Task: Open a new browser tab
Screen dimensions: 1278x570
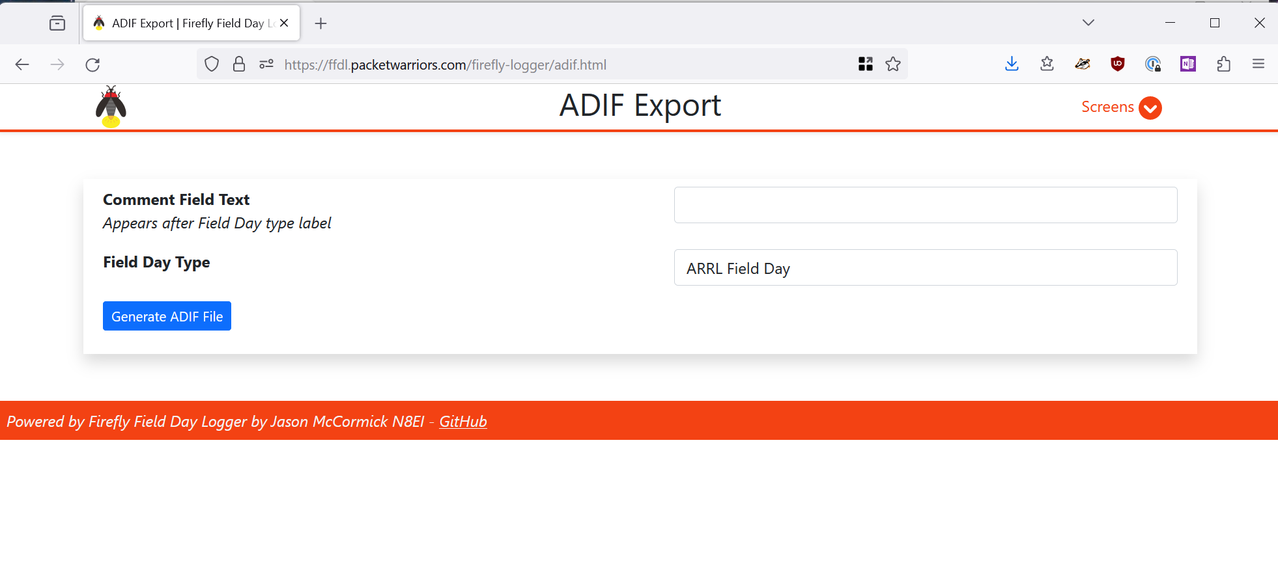Action: click(x=320, y=23)
